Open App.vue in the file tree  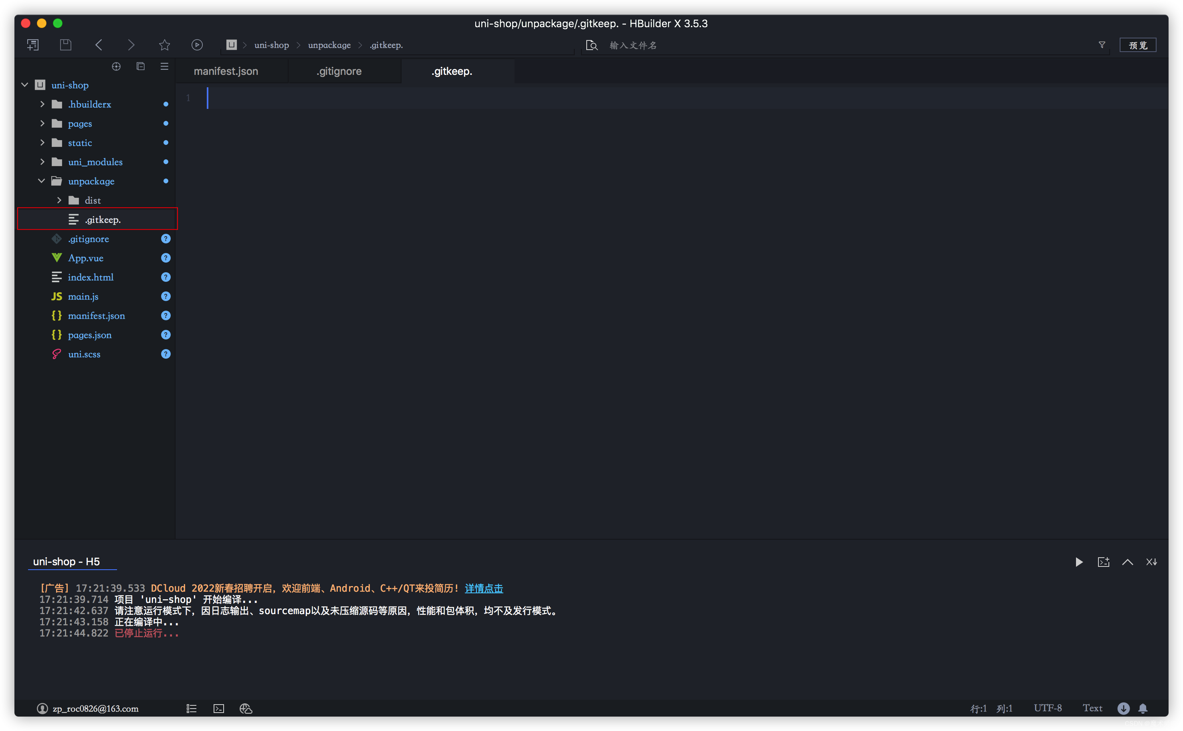point(86,258)
